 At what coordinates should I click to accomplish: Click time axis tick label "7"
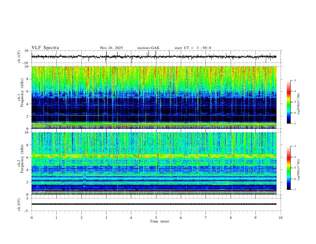coord(206,218)
